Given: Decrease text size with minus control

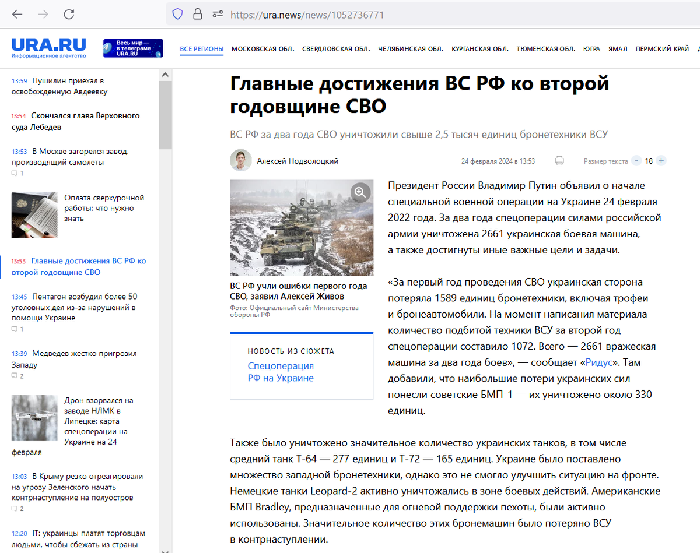Looking at the screenshot, I should click(x=636, y=160).
